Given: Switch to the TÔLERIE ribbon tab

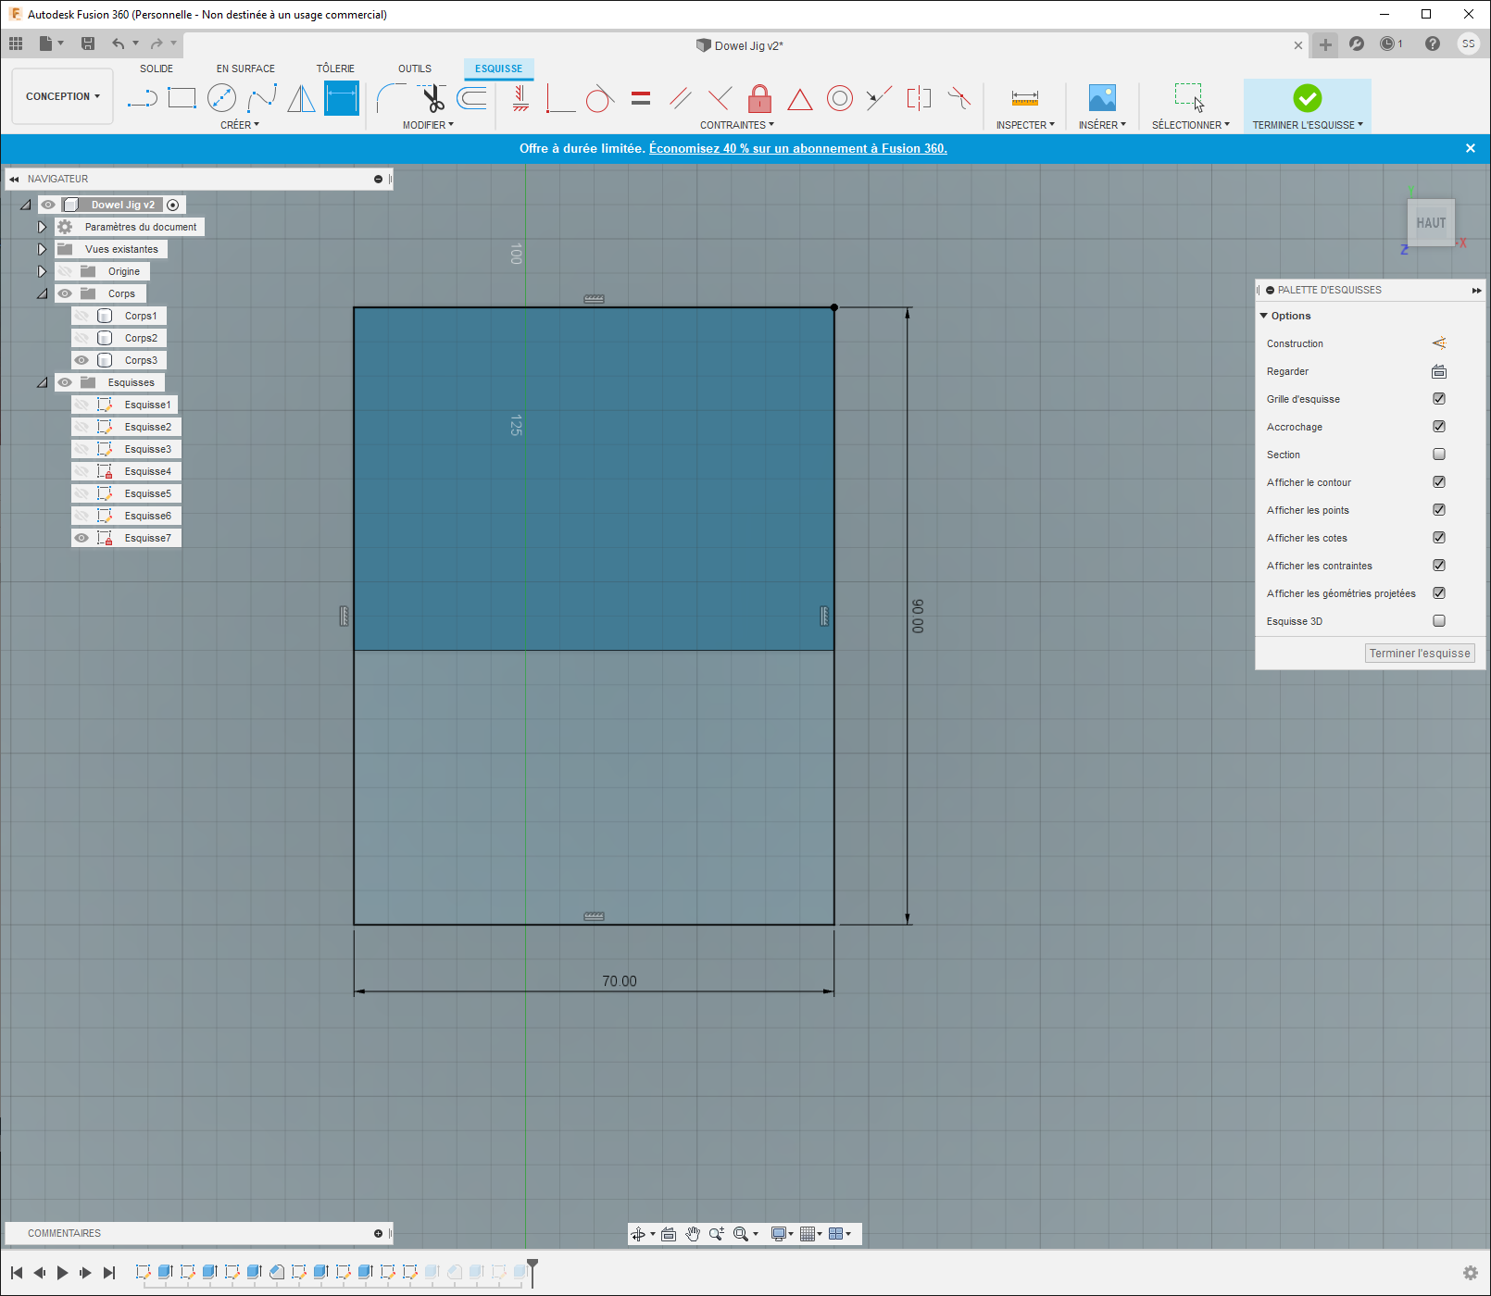Looking at the screenshot, I should [335, 68].
